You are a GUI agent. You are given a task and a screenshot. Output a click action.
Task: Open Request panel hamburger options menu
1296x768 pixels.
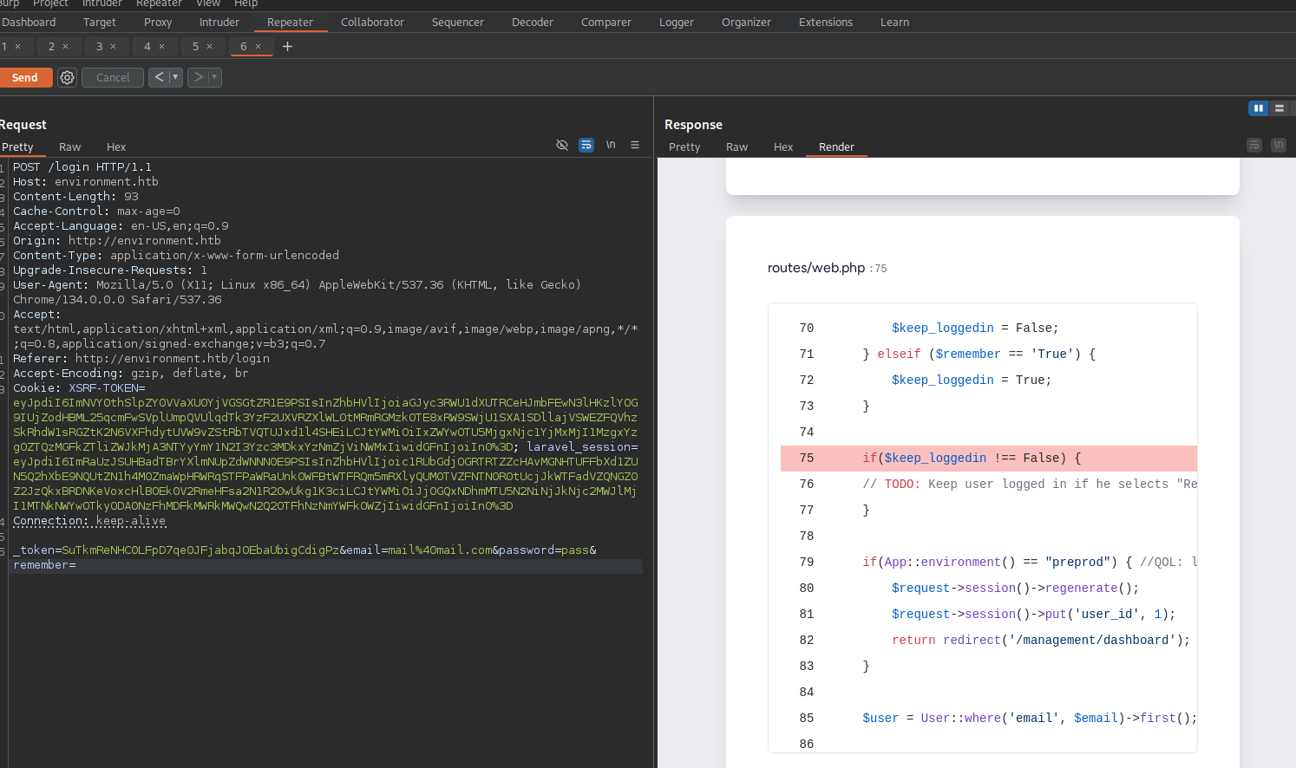pos(635,145)
